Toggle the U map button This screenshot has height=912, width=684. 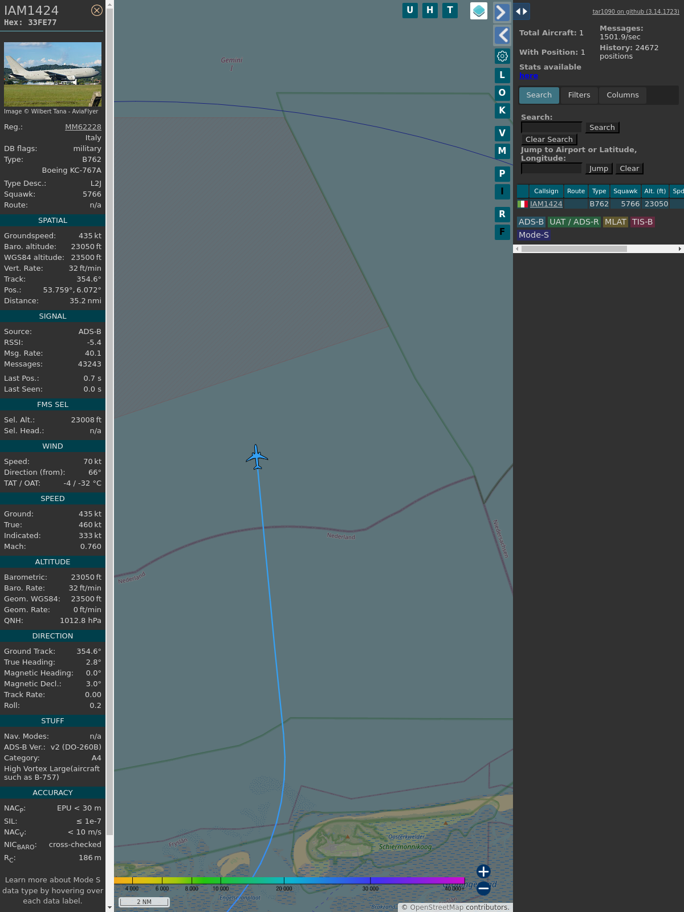(410, 10)
